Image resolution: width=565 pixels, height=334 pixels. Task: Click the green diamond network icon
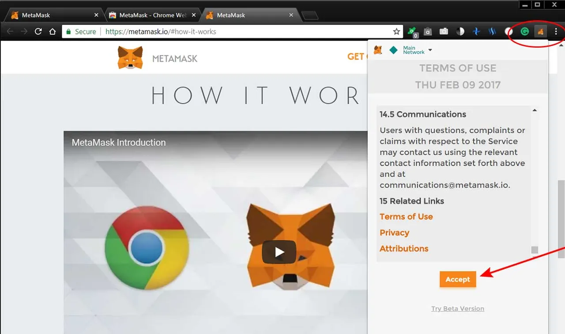(393, 50)
